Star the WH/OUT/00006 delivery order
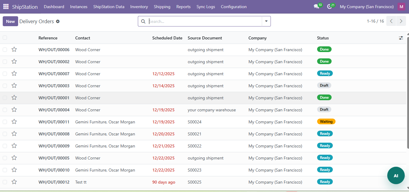The height and width of the screenshot is (192, 409). tap(14, 50)
